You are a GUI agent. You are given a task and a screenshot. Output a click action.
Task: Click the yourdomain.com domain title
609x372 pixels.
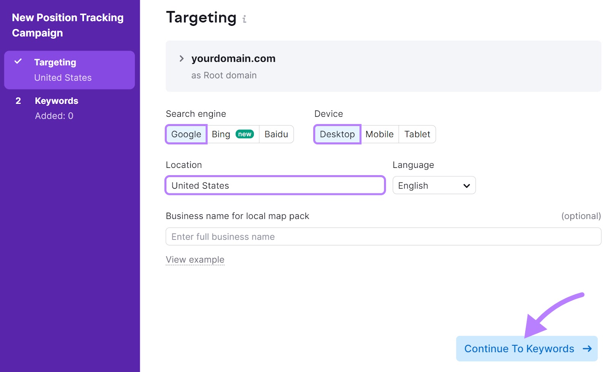(x=233, y=59)
